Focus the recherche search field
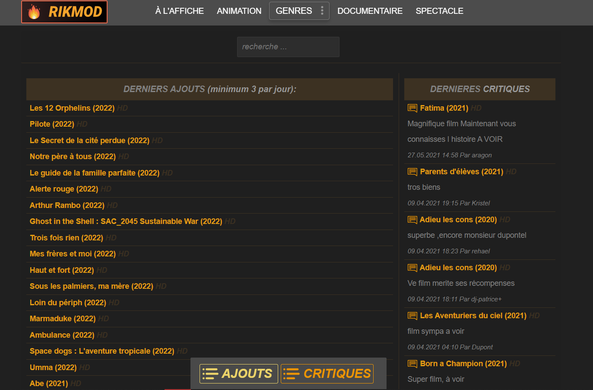This screenshot has height=390, width=593. click(x=288, y=47)
